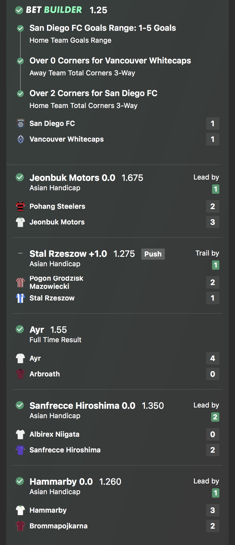Click the Pohang Steelers striped jersey icon
Image resolution: width=235 pixels, height=545 pixels.
tap(20, 206)
